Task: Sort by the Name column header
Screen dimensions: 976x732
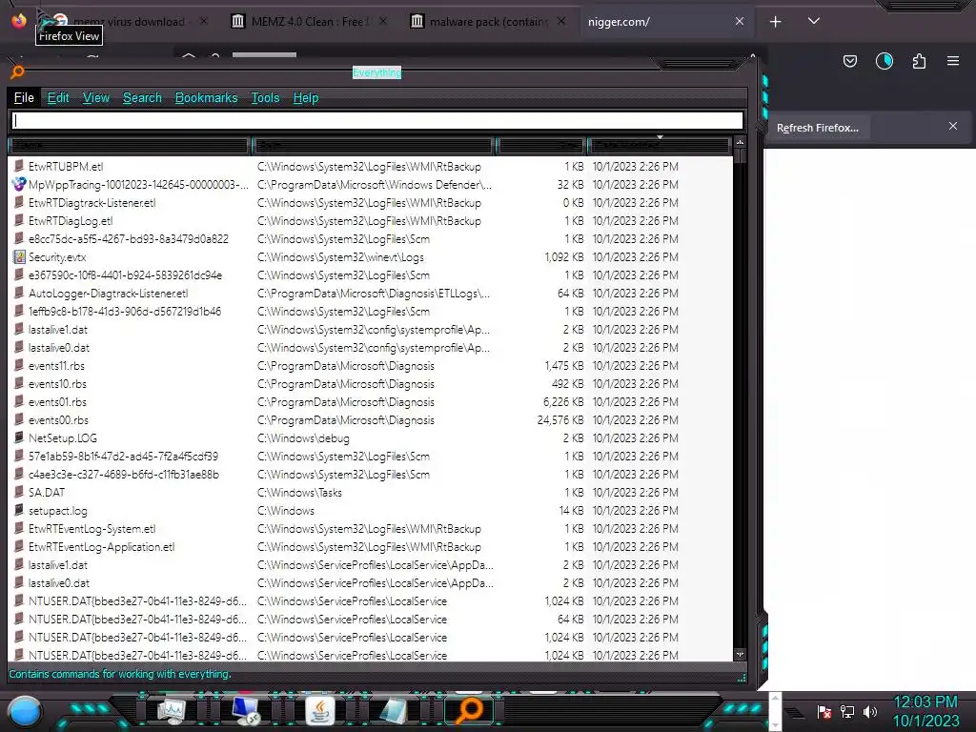Action: tap(130, 146)
